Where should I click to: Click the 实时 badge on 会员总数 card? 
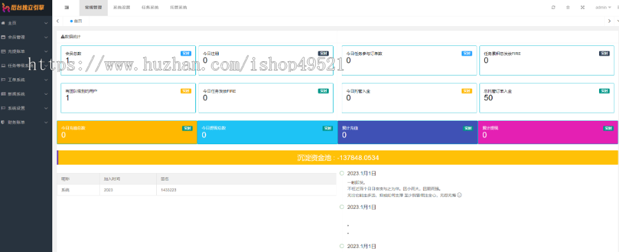(x=186, y=54)
